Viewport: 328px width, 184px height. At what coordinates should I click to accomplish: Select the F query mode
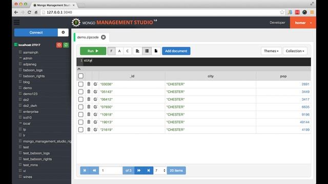click(x=111, y=51)
